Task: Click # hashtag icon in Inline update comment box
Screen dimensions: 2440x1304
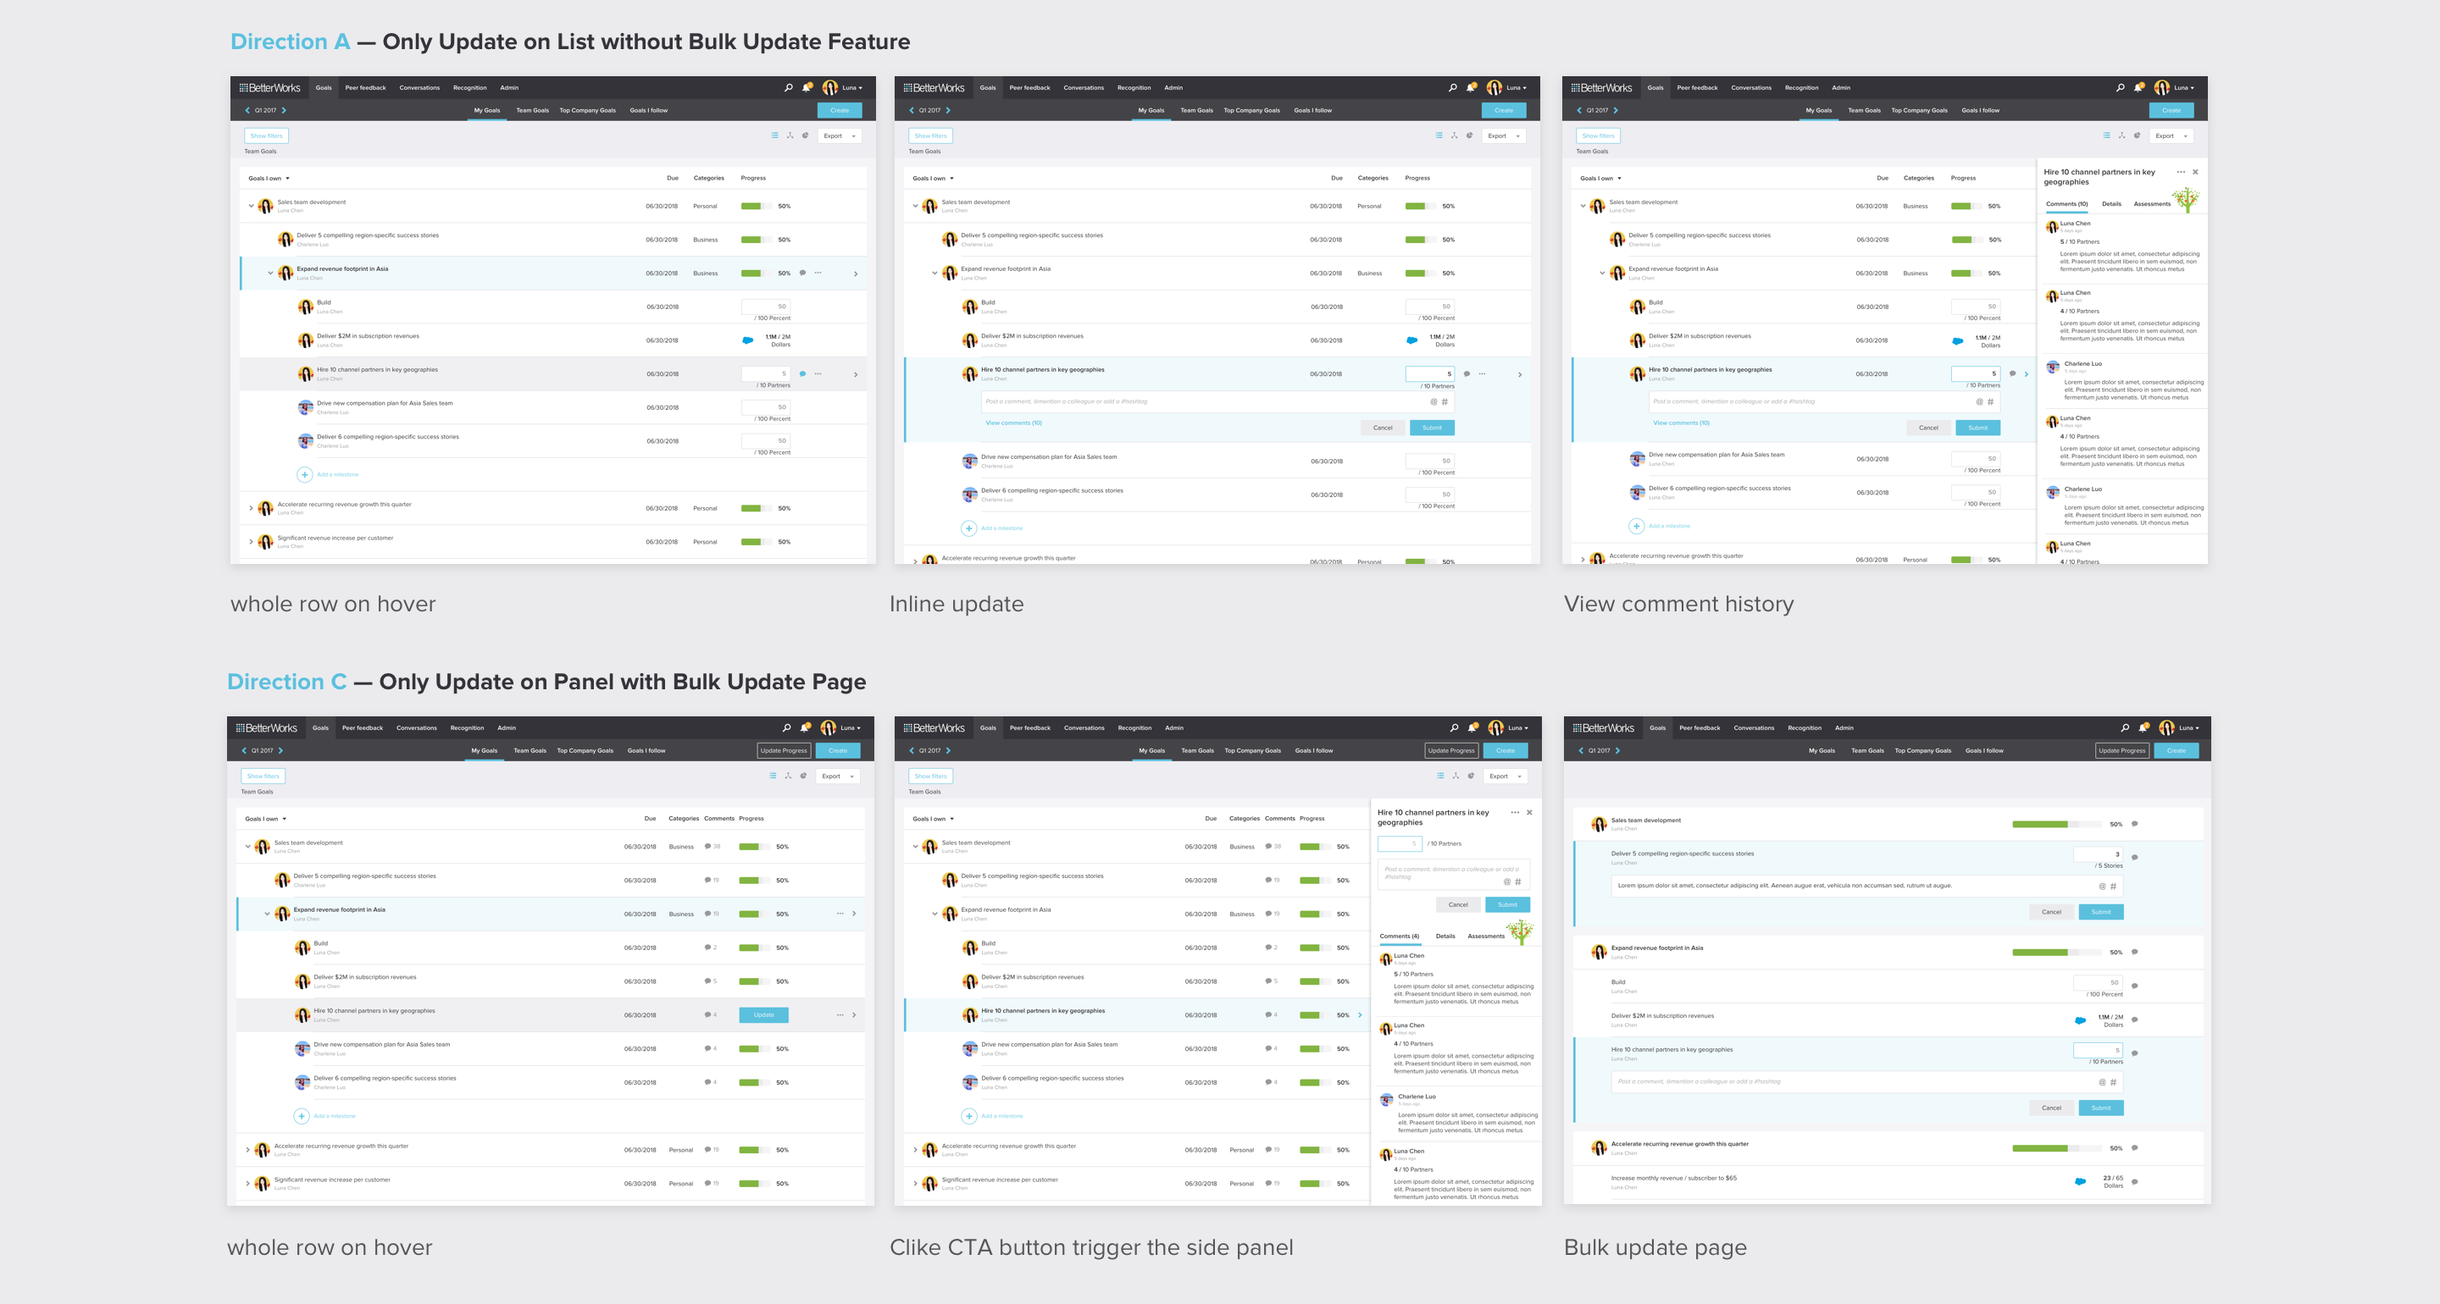Action: click(1445, 401)
